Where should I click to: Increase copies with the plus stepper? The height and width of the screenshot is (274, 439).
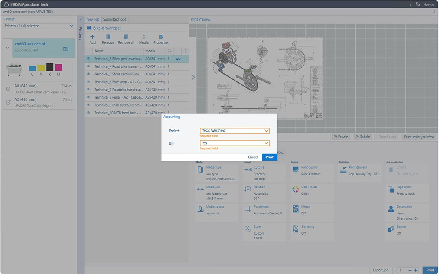(x=415, y=270)
